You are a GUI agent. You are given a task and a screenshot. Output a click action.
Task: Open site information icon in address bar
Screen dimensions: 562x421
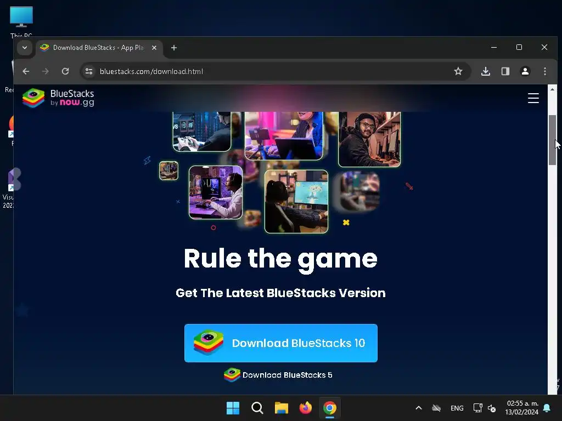coord(89,71)
